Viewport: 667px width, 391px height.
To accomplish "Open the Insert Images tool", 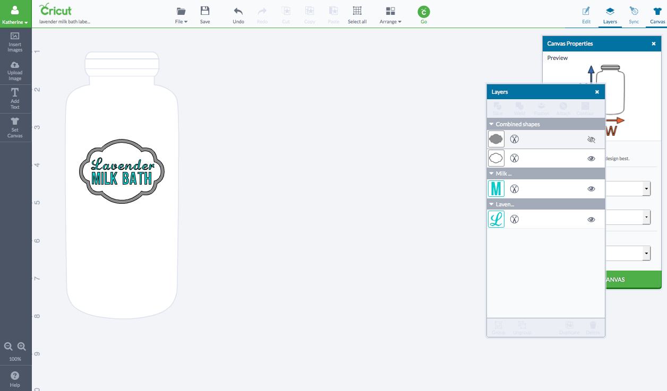I will click(x=15, y=42).
